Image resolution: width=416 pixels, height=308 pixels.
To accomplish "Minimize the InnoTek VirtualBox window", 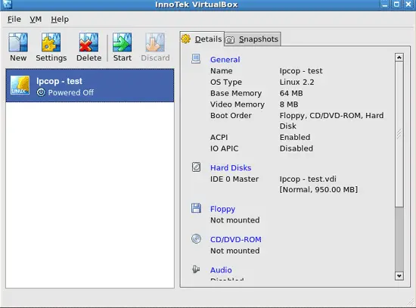I will [385, 4].
